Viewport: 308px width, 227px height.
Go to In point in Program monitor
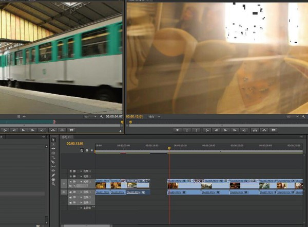coord(207,130)
